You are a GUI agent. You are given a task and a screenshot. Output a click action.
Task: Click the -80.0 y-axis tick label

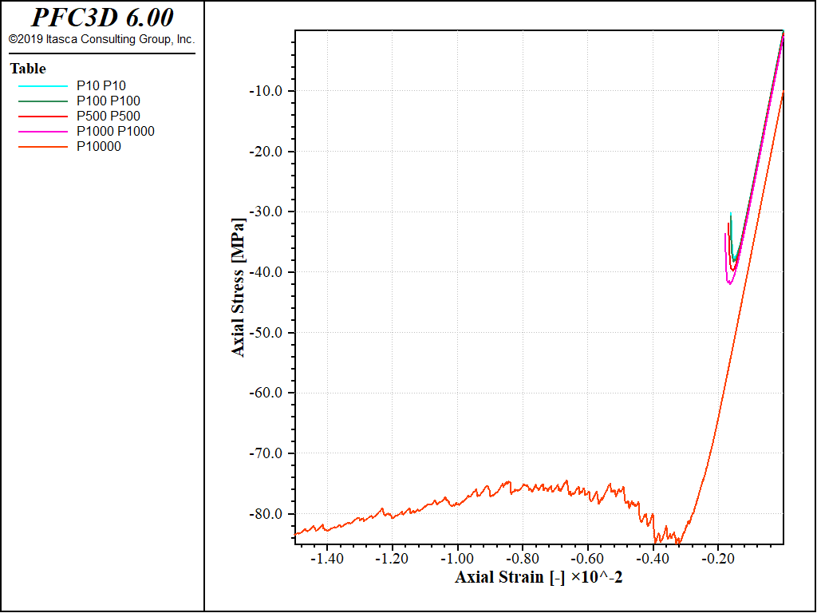point(266,514)
